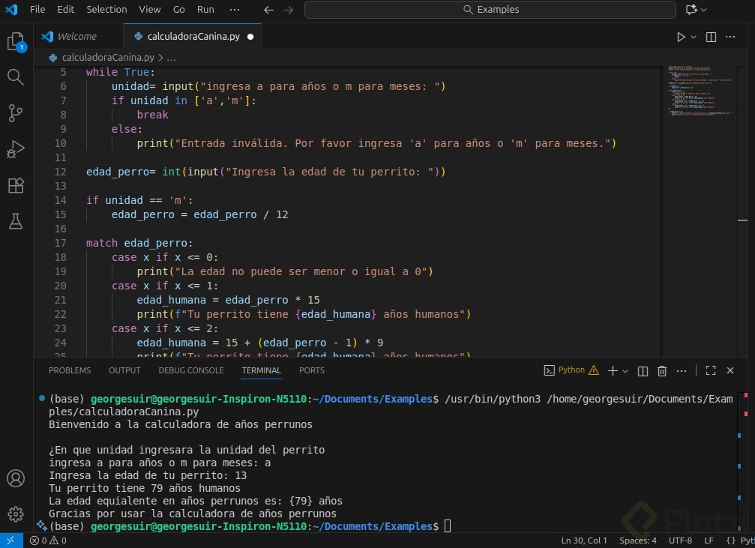Kill terminal with the trash icon
This screenshot has height=548, width=755.
click(662, 370)
